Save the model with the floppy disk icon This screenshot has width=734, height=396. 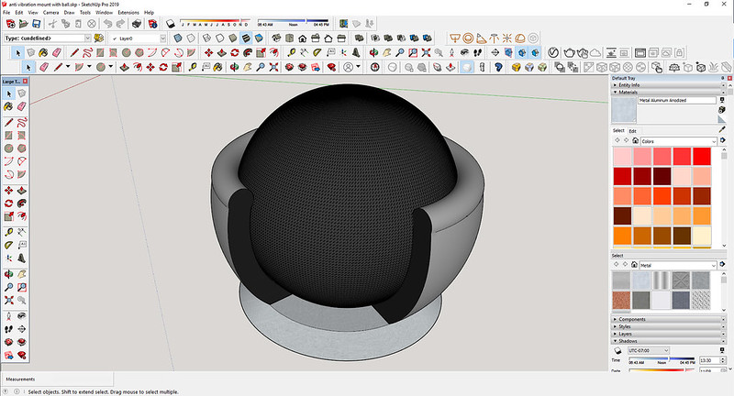36,24
